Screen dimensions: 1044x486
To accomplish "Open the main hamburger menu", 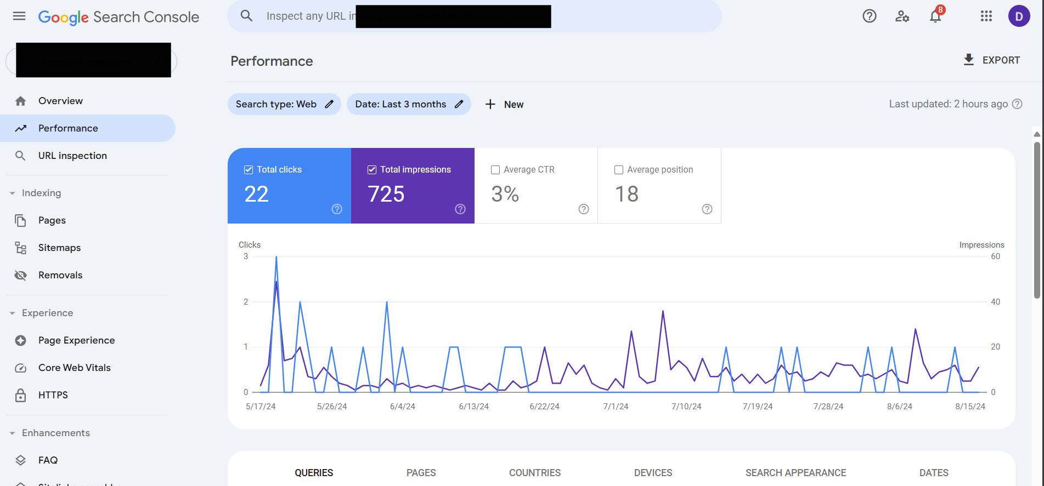I will tap(19, 16).
